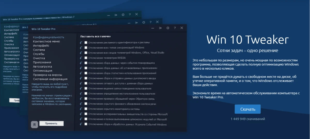This screenshot has height=139, width=310.
Task: Click restore arrow beside определения местоположения option
Action: (81, 94)
